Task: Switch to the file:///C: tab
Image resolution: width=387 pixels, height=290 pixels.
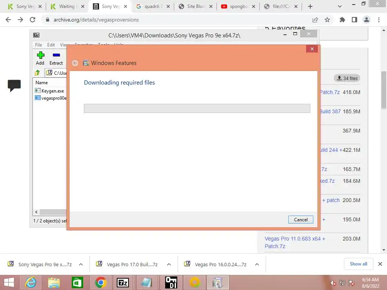Action: (x=281, y=6)
